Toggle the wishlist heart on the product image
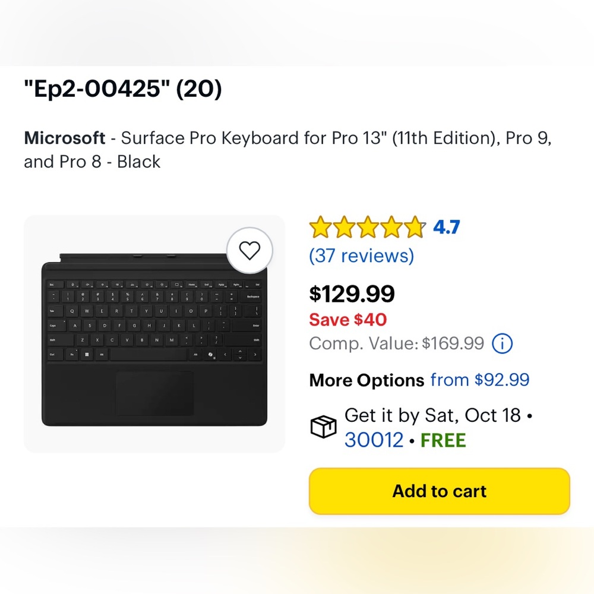 click(250, 250)
